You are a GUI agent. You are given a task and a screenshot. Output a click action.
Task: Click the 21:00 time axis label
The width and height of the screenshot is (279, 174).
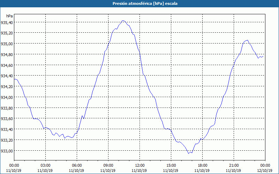pos(234,166)
